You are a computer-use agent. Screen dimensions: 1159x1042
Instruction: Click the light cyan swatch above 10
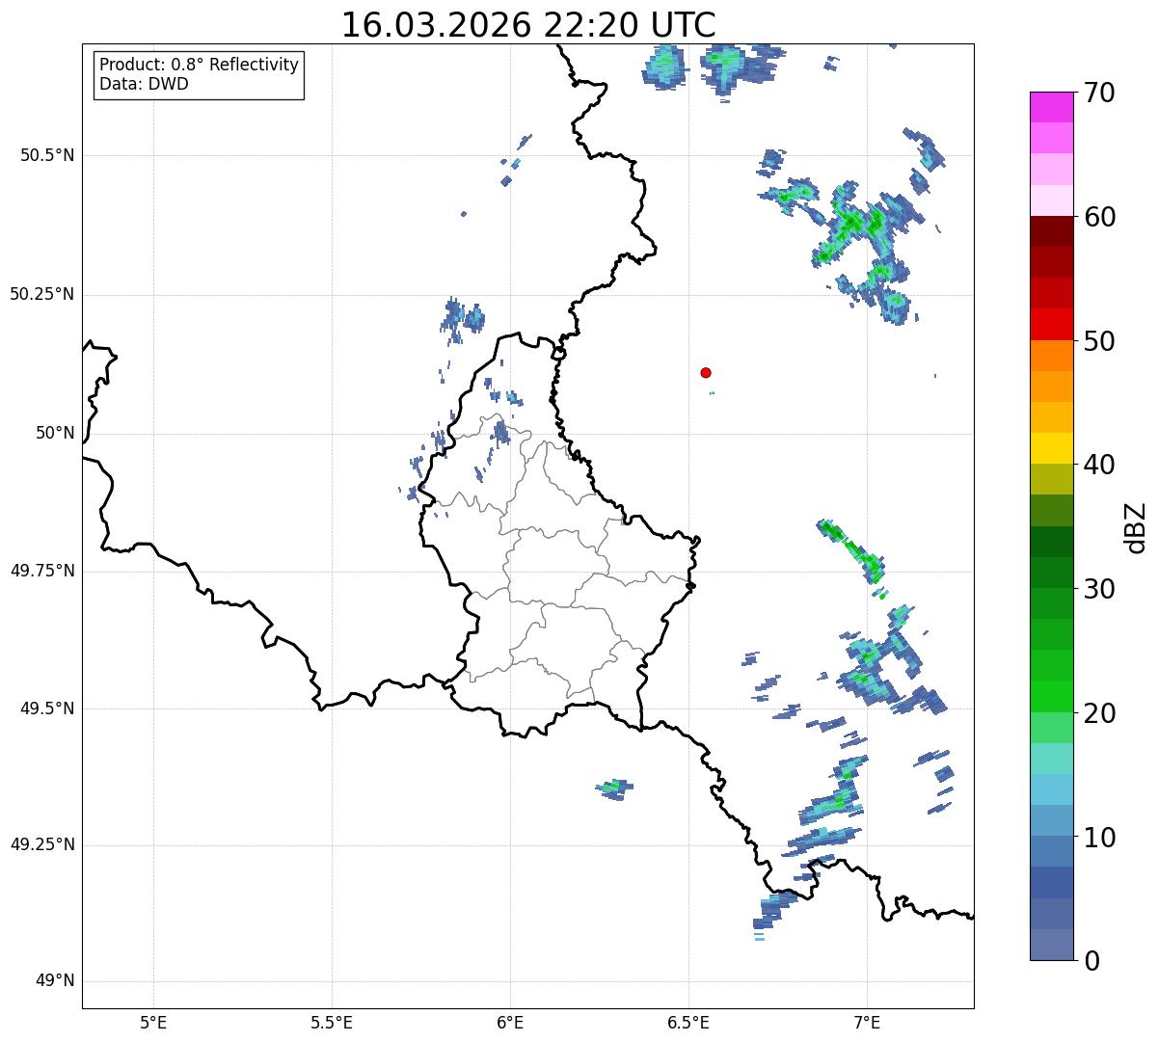click(x=1051, y=789)
